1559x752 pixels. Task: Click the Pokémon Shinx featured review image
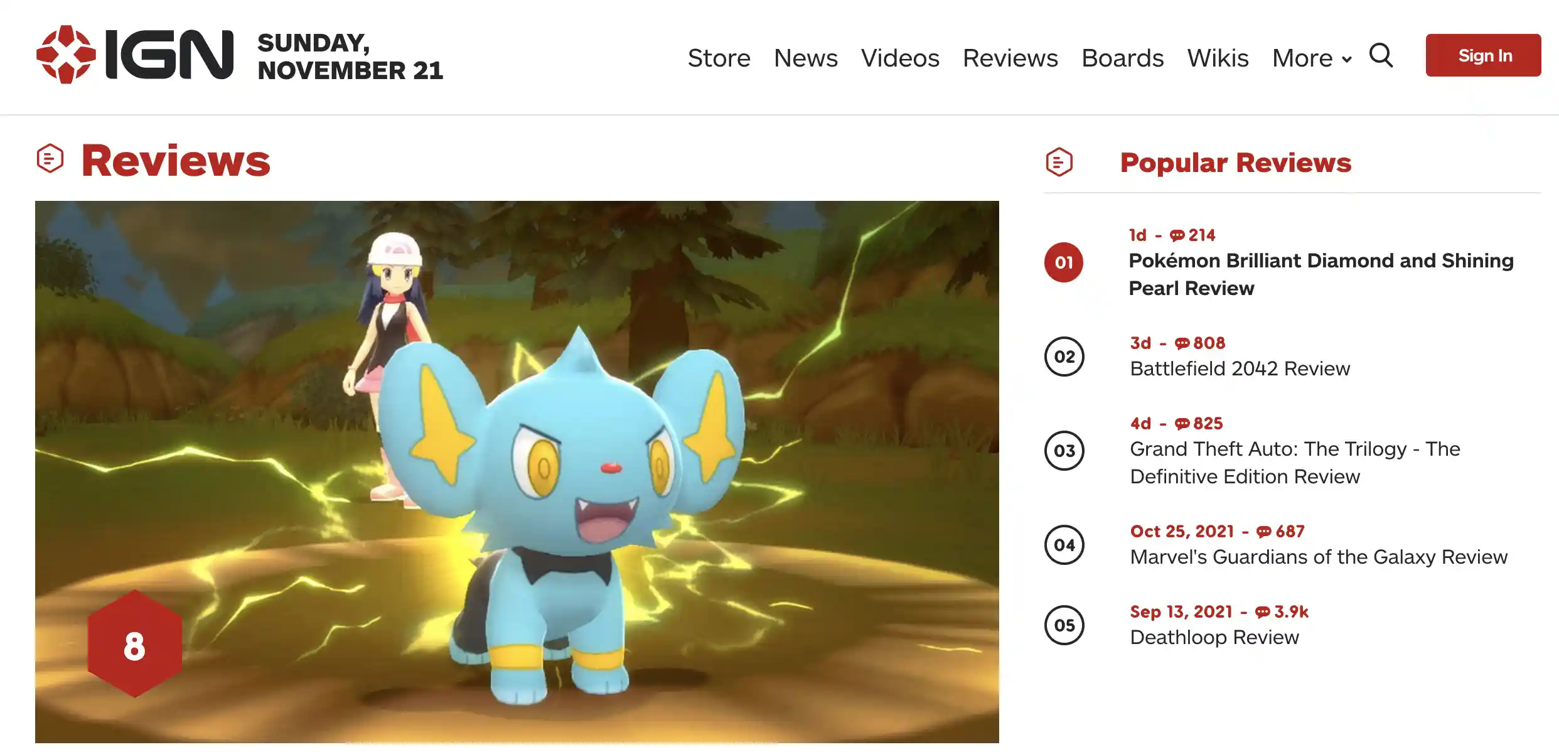click(517, 472)
